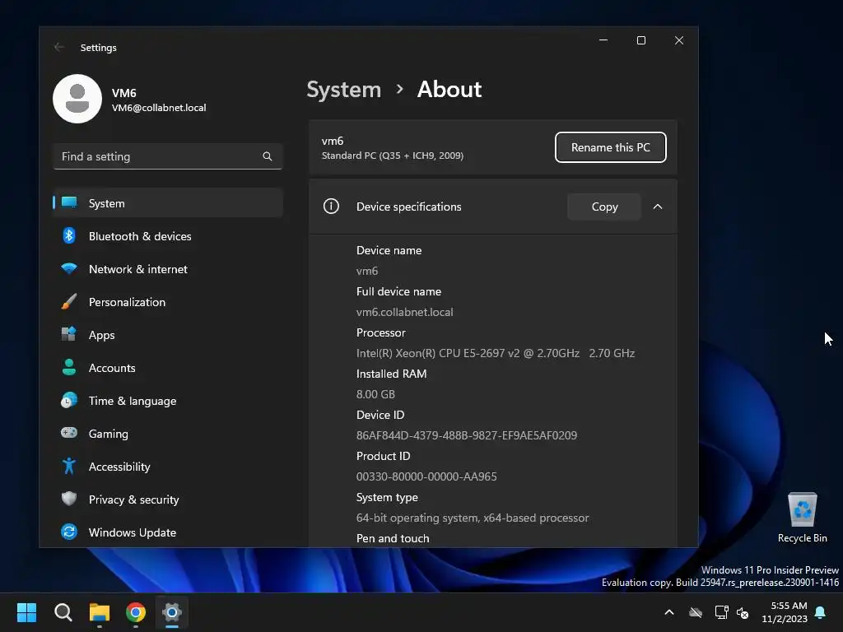Click the Find a setting search box
843x632 pixels.
pyautogui.click(x=168, y=156)
